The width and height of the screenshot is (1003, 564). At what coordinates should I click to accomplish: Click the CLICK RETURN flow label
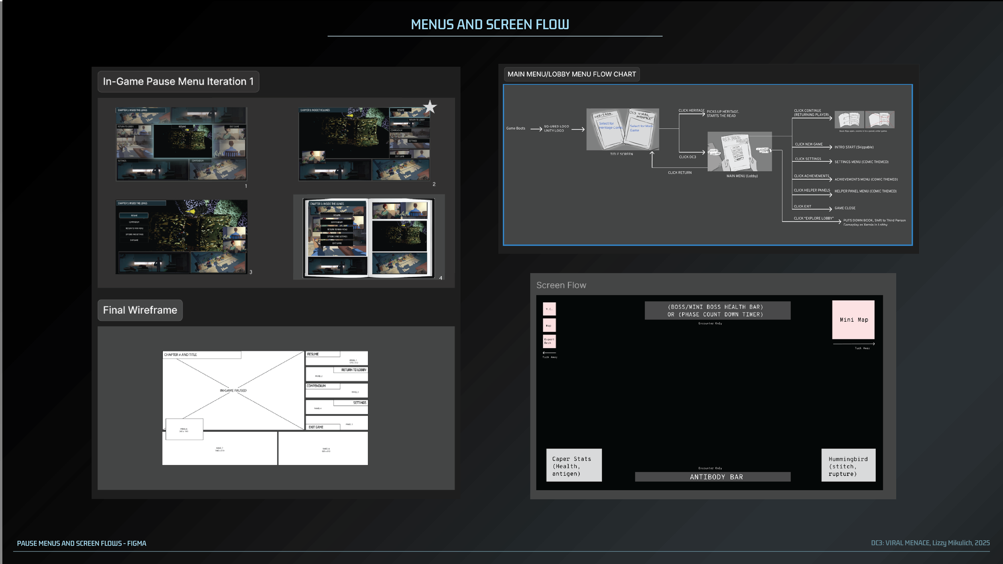click(680, 172)
